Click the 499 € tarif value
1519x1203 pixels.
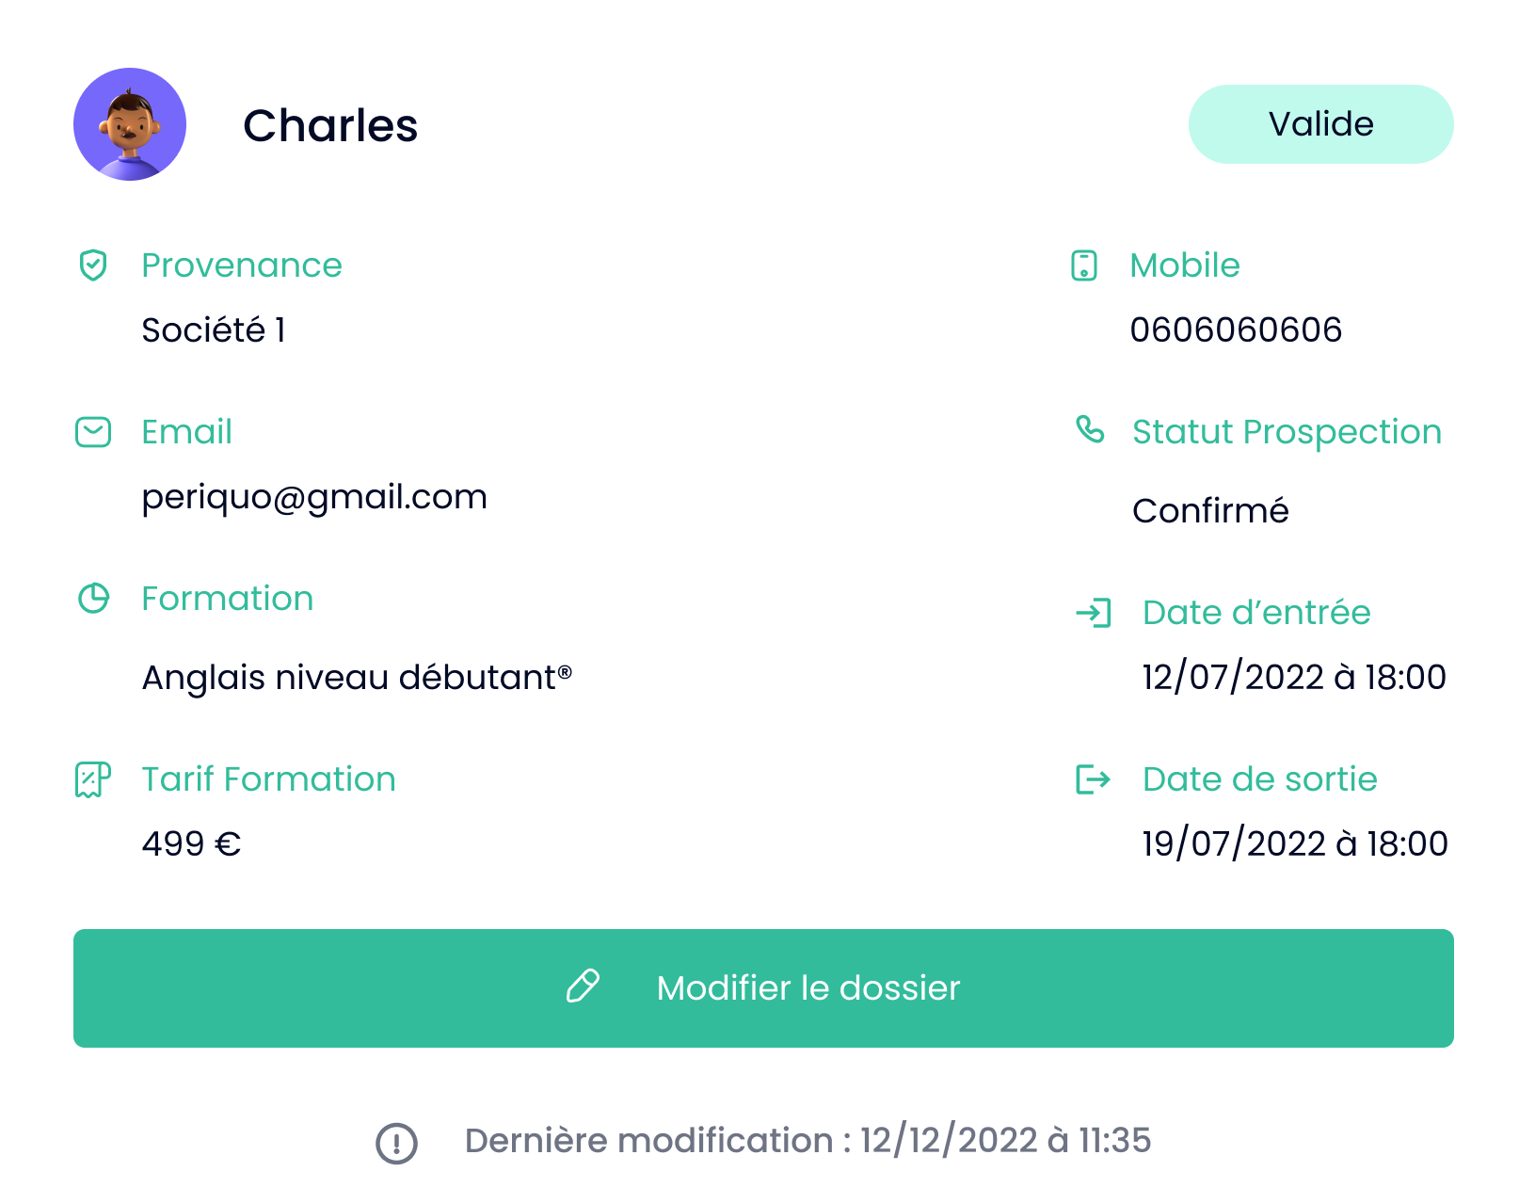[x=191, y=844]
